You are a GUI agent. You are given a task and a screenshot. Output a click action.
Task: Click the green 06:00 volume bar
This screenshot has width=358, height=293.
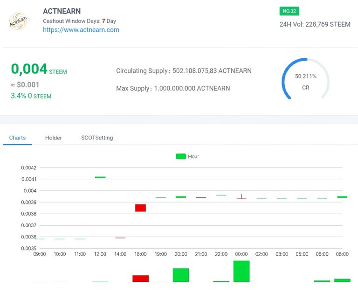point(322,281)
